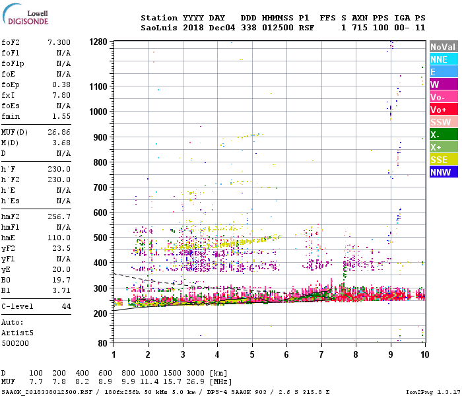Screen dimensions: 462x396
Task: Click the hmF2 value 256.7
Action: 59,217
